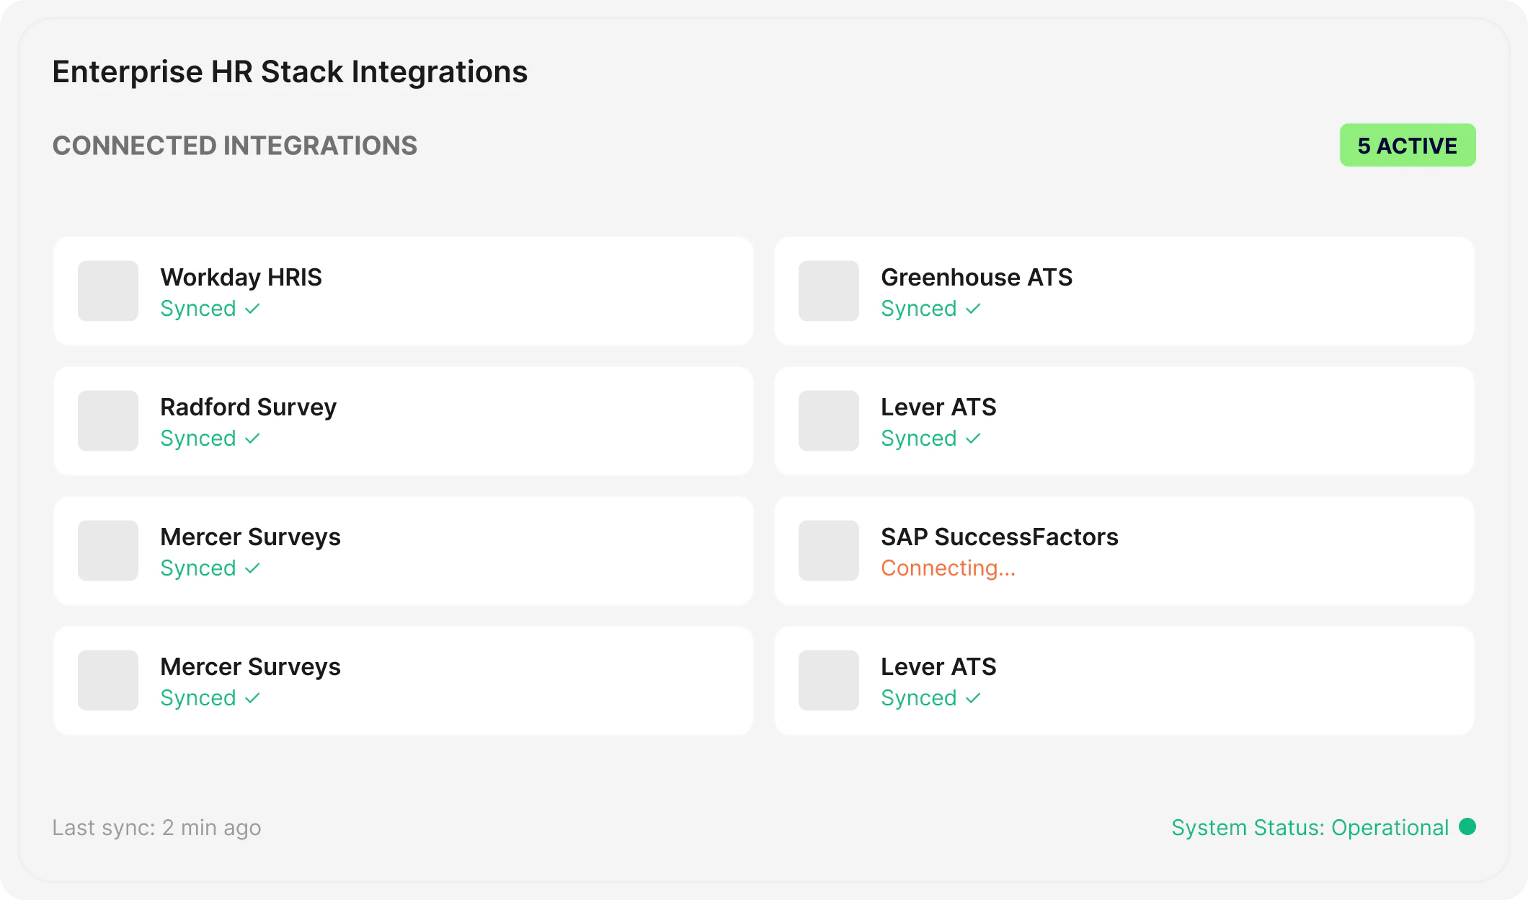Click the Synced status under Workday HRIS
The image size is (1528, 900).
pos(210,309)
